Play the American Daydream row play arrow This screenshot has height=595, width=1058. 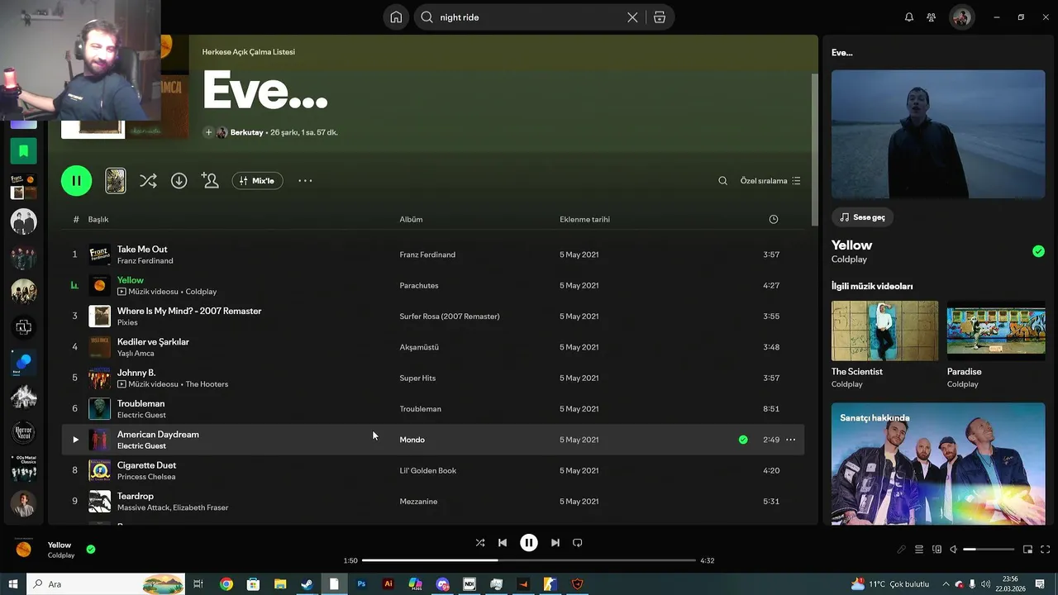coord(75,440)
